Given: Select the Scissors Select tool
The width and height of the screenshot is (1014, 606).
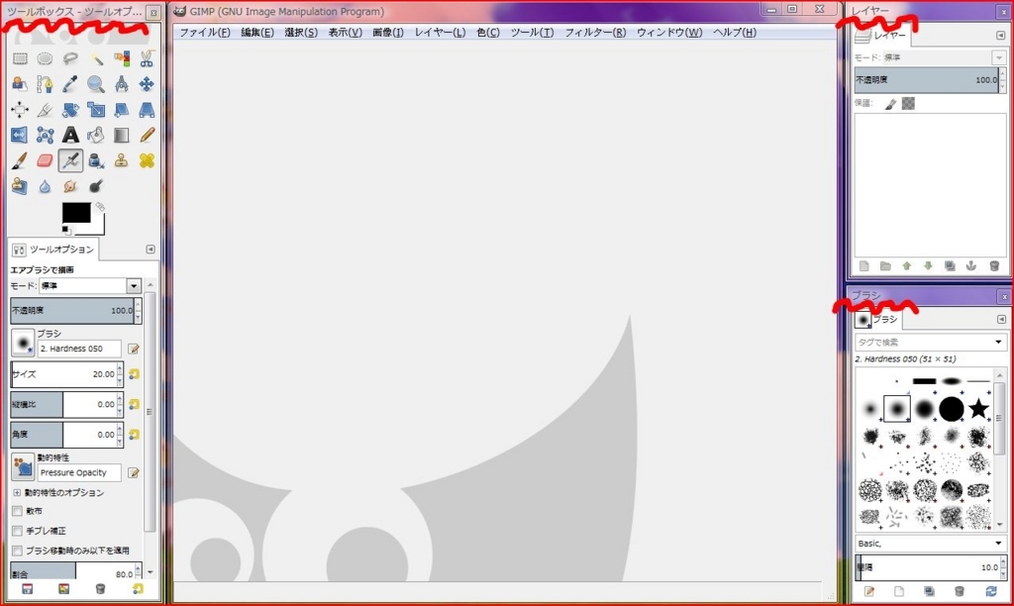Looking at the screenshot, I should [147, 58].
